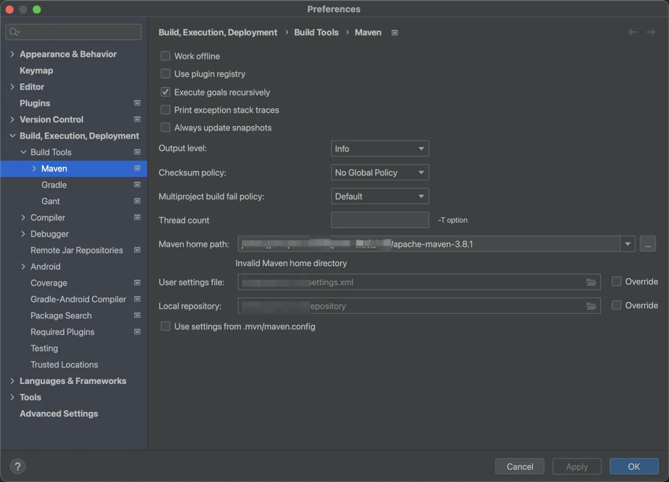Check Use settings from .mvn/maven.config
The height and width of the screenshot is (482, 669).
(x=165, y=326)
